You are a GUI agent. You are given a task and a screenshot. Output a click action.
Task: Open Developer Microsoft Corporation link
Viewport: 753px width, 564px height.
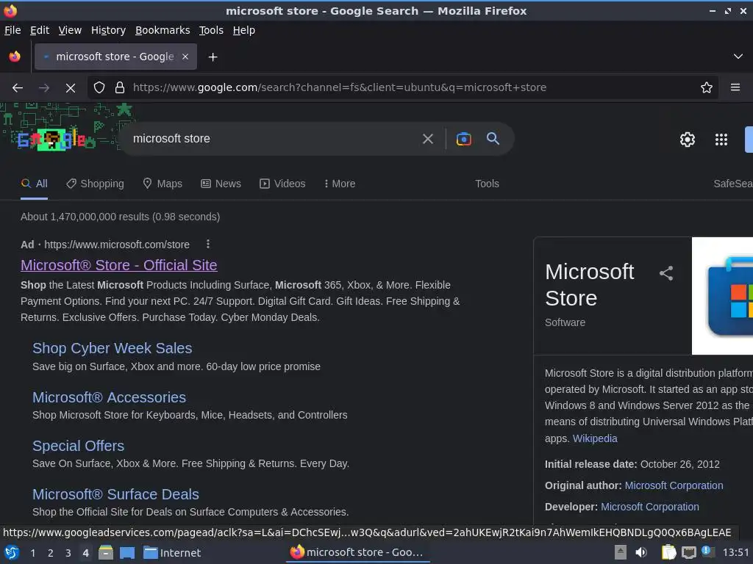click(650, 507)
